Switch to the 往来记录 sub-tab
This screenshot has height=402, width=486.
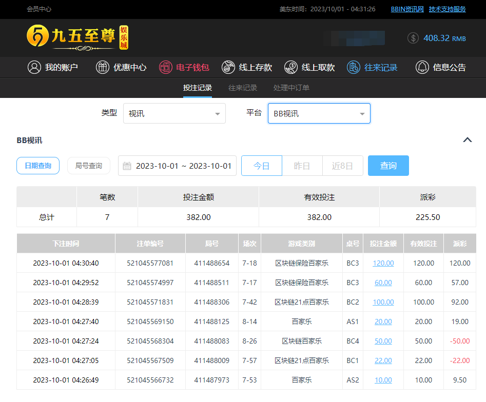pos(243,88)
